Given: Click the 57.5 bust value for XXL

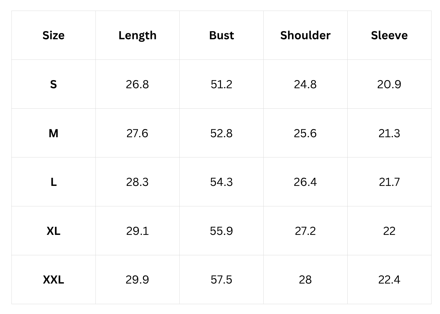Looking at the screenshot, I should click(x=221, y=279).
